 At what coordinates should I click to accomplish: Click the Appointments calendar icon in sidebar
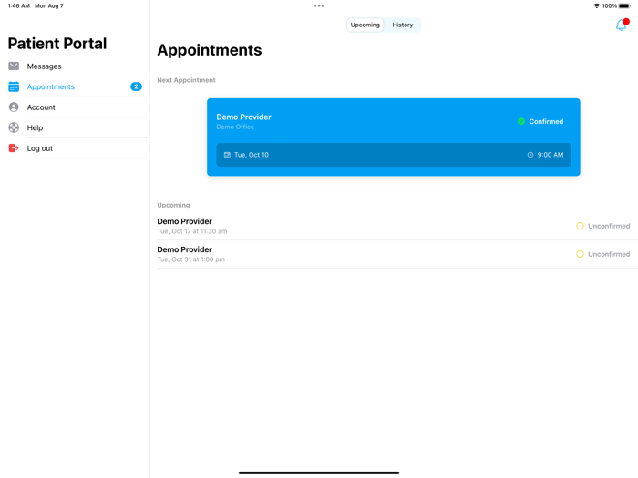tap(14, 86)
